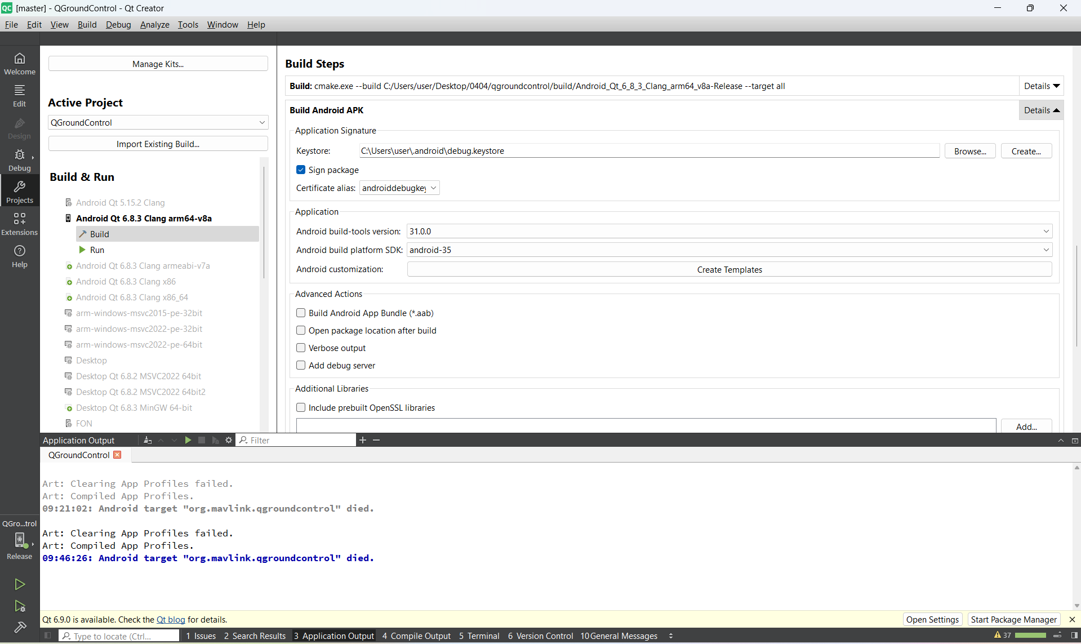This screenshot has height=644, width=1081.
Task: Open the Build menu
Action: (x=87, y=24)
